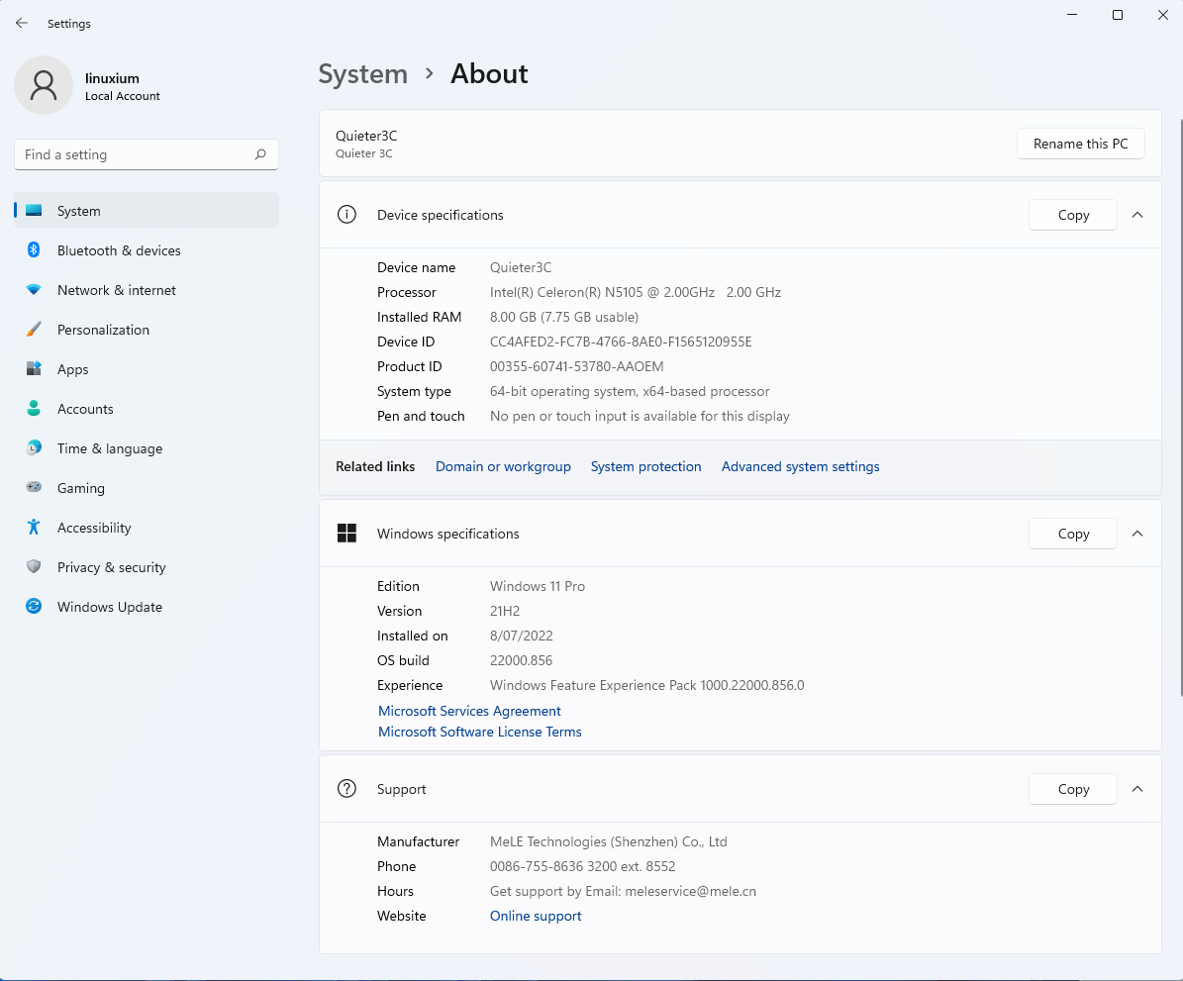
Task: Click the Windows Update refresh icon
Action: (34, 606)
